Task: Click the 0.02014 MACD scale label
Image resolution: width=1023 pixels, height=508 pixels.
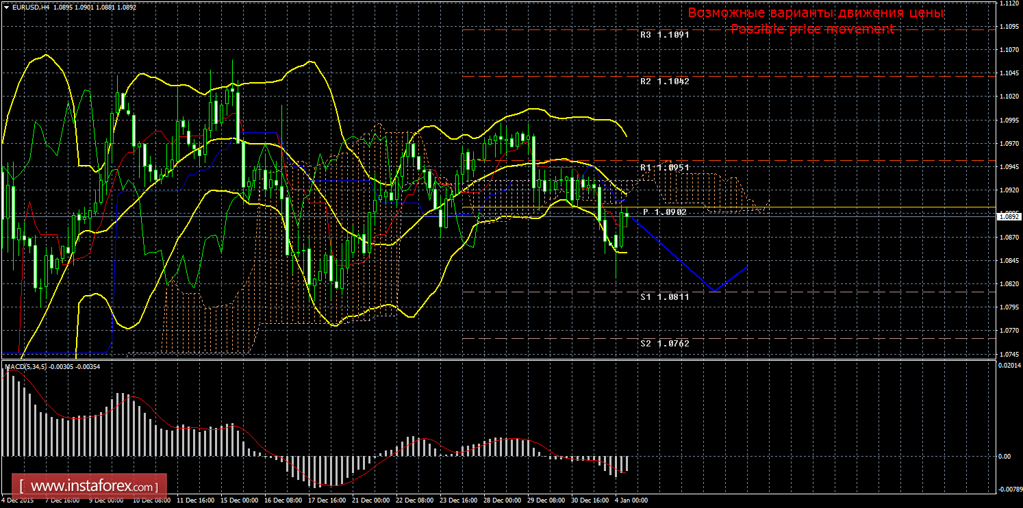Action: (x=1009, y=366)
